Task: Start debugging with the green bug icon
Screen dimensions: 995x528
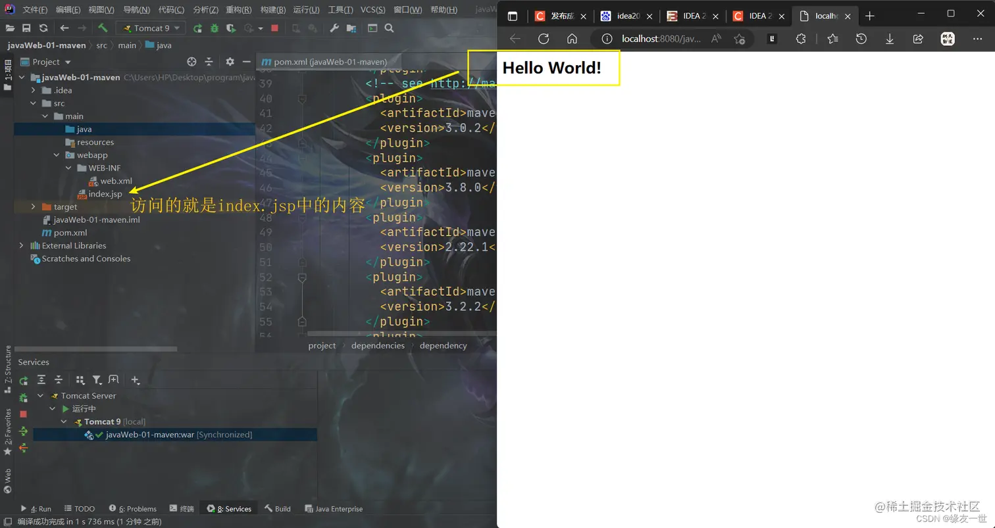Action: click(x=215, y=28)
